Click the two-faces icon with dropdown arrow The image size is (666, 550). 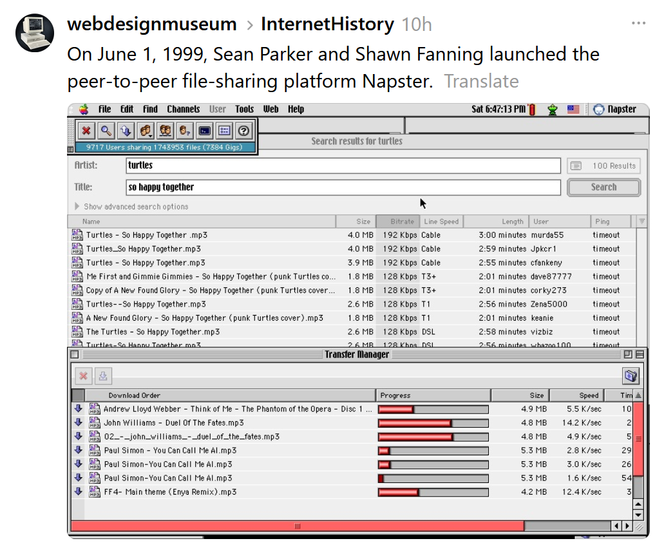point(146,131)
